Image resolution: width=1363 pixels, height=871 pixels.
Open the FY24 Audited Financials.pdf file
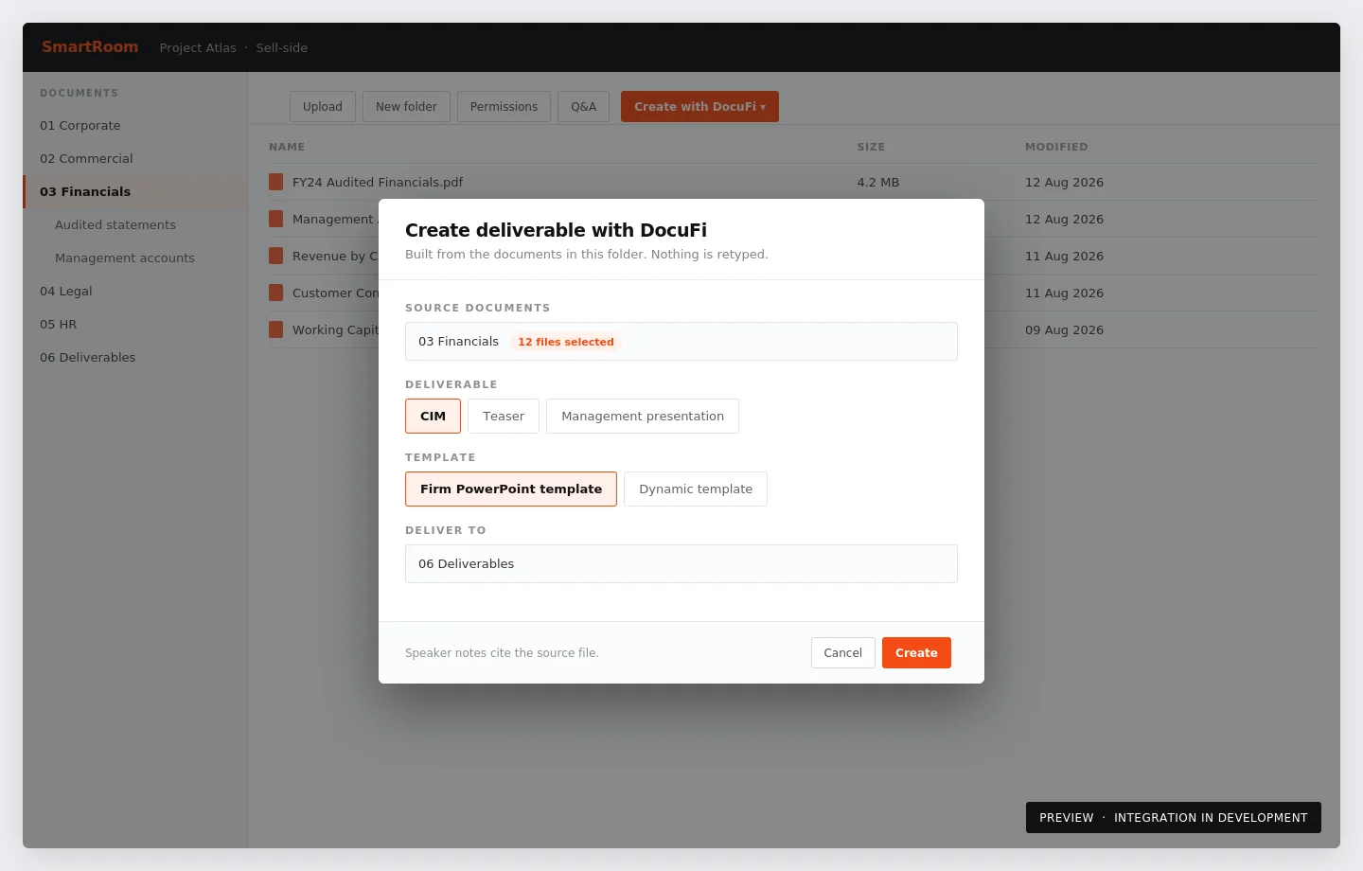pyautogui.click(x=378, y=182)
